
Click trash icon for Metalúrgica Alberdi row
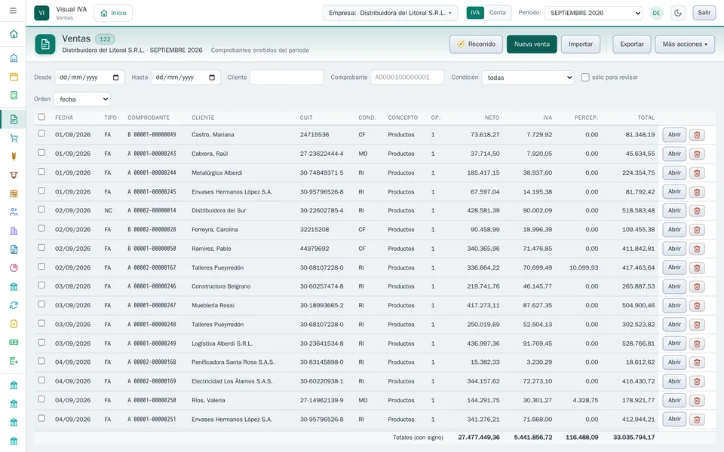(697, 173)
